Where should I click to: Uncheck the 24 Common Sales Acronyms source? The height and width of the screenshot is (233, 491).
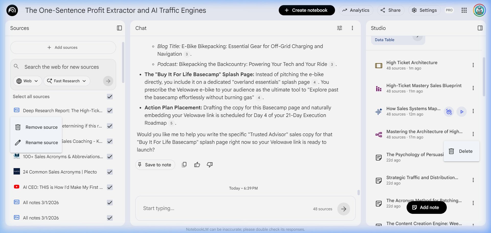pos(110,172)
